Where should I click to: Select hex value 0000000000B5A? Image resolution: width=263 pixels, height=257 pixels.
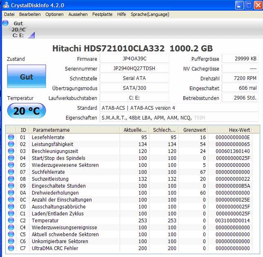[x=233, y=186]
